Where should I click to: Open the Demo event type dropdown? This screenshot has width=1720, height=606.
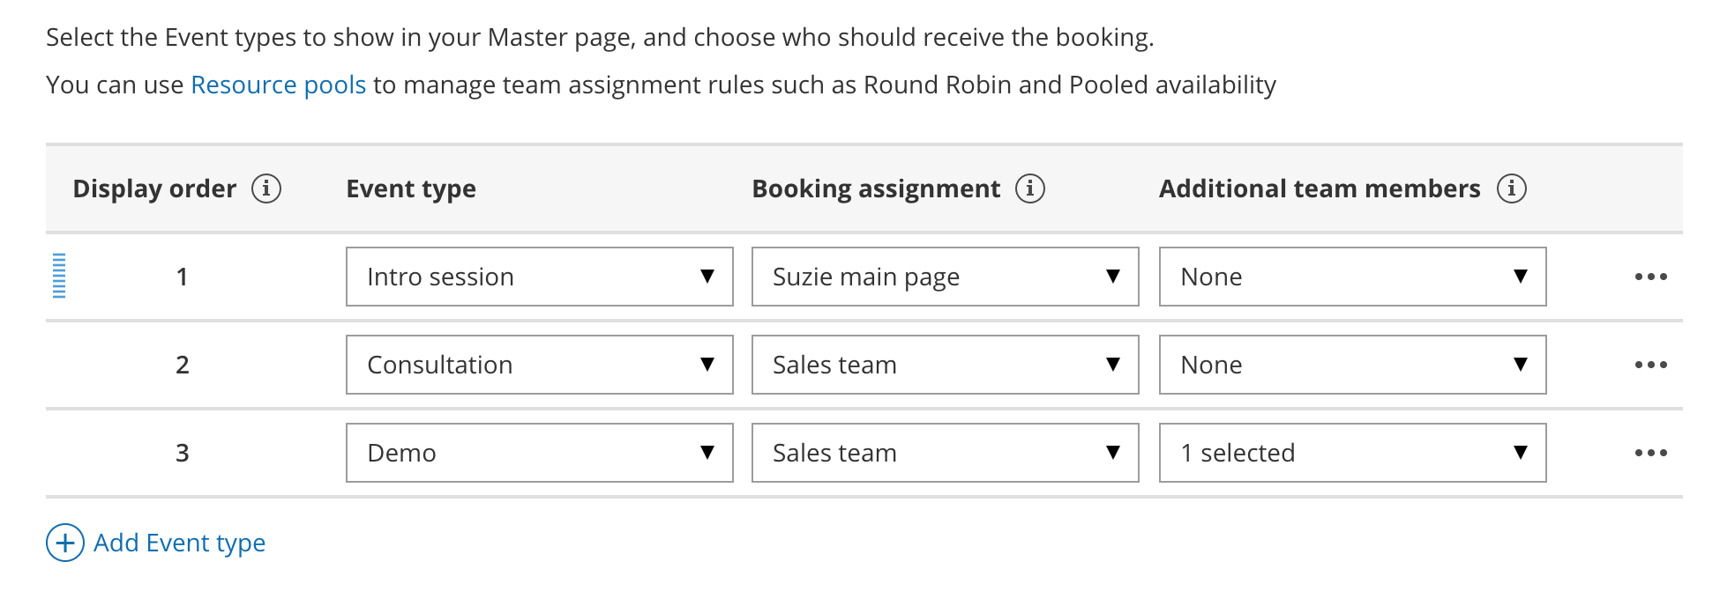click(x=539, y=453)
